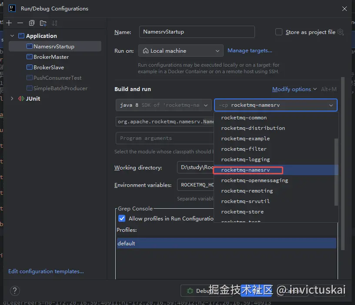Open help with question mark icon

[x=15, y=291]
